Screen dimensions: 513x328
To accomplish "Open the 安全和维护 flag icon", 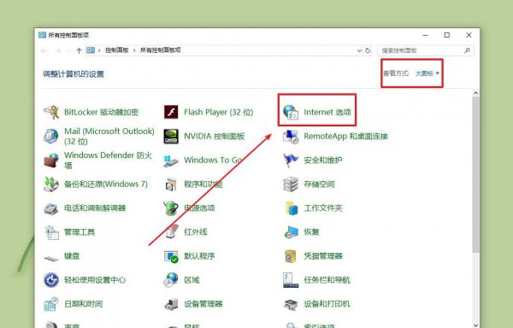I will [x=291, y=160].
